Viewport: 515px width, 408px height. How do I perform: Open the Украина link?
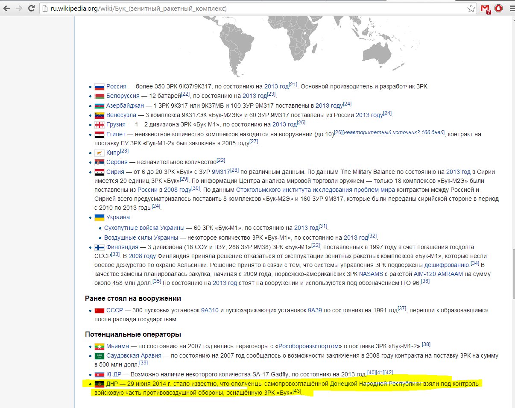click(118, 217)
